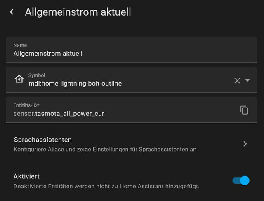The height and width of the screenshot is (201, 264).
Task: Toggle the Aktiviert switch off
Action: pyautogui.click(x=241, y=180)
